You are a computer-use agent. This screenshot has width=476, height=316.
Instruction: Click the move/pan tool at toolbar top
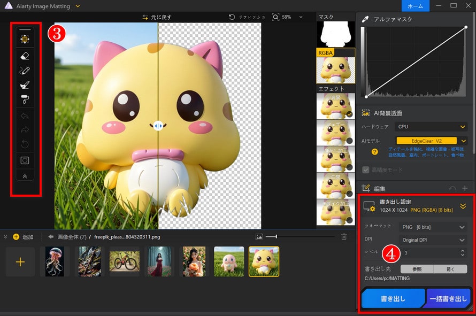click(25, 39)
